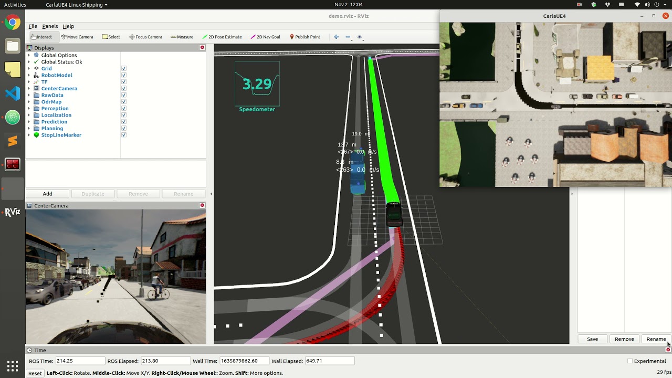Image resolution: width=672 pixels, height=378 pixels.
Task: Expand the Global Status item
Action: coord(29,62)
